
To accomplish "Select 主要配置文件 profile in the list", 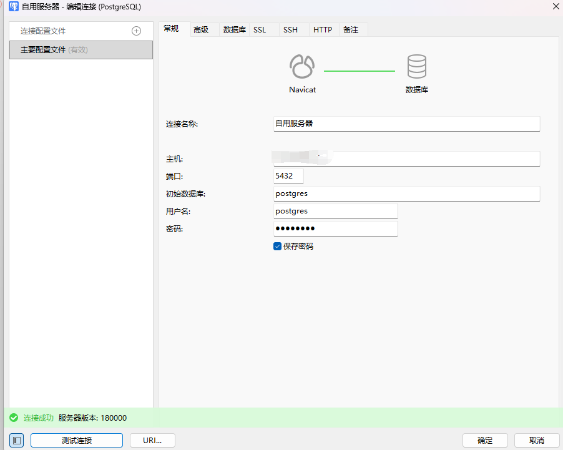I will coord(81,50).
